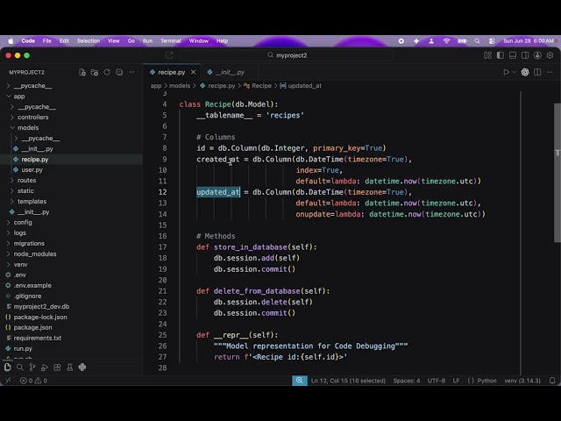Open the Python view icon
Screen dimensions: 561x421
point(82,367)
